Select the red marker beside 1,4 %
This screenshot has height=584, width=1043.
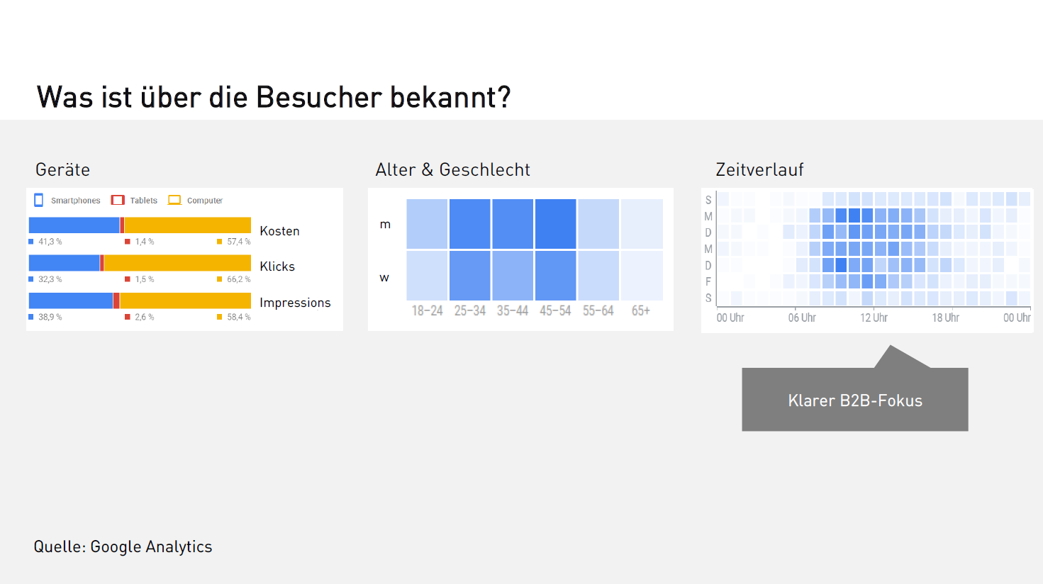point(128,242)
